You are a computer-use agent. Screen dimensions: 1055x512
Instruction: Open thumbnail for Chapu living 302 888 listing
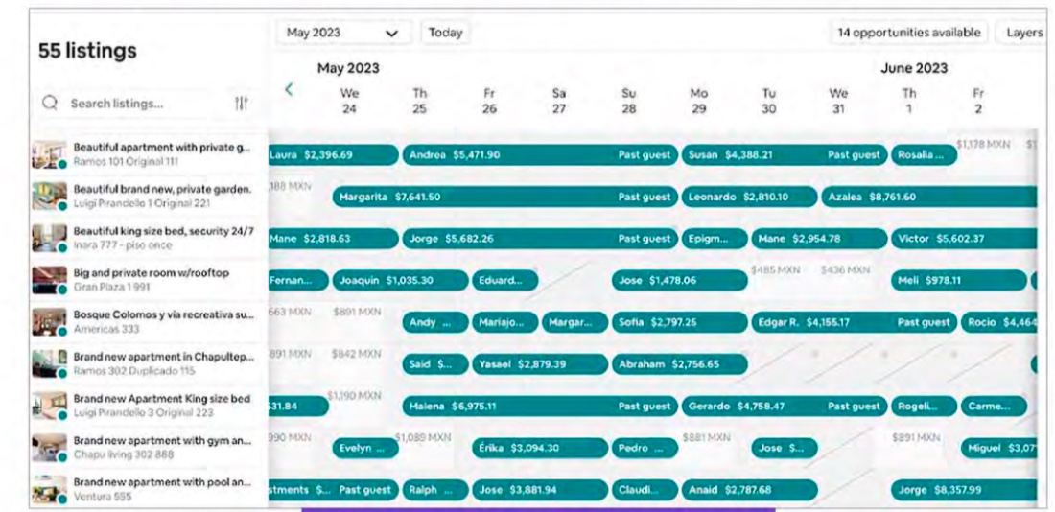(50, 448)
